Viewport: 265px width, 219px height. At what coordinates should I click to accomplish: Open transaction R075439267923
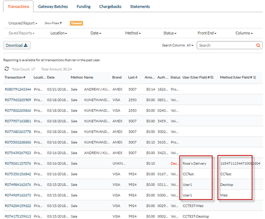point(18,153)
